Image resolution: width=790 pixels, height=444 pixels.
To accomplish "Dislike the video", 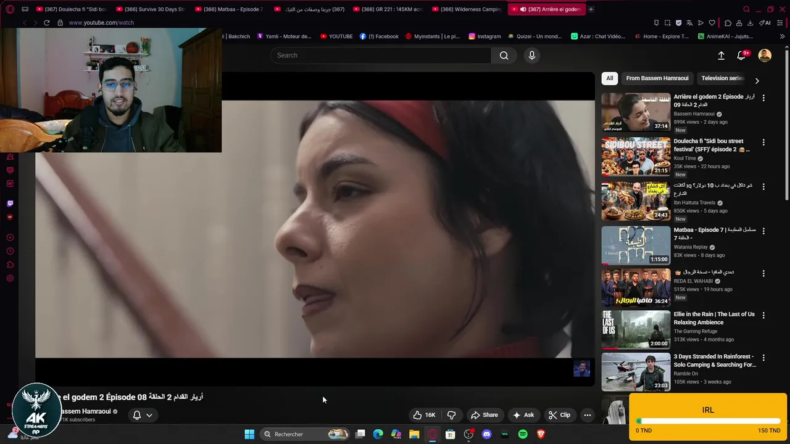I will coord(451,415).
